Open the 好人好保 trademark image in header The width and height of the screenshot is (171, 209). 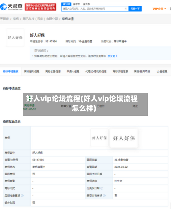(15, 37)
